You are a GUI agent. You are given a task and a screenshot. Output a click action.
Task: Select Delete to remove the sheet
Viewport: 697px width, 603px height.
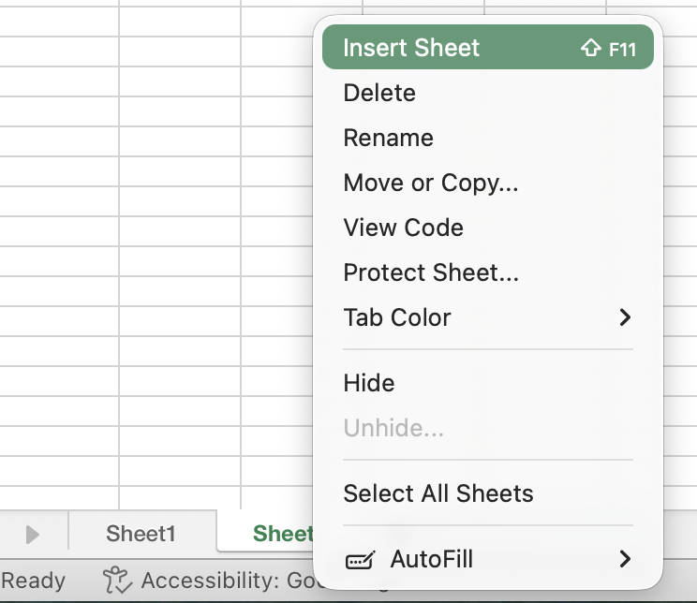(379, 93)
